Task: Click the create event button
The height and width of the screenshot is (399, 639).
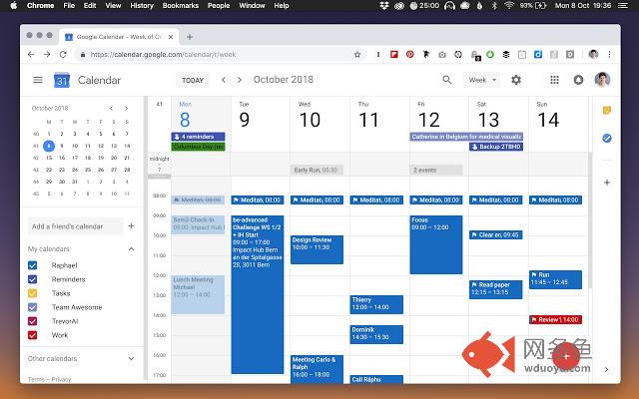Action: pos(566,356)
